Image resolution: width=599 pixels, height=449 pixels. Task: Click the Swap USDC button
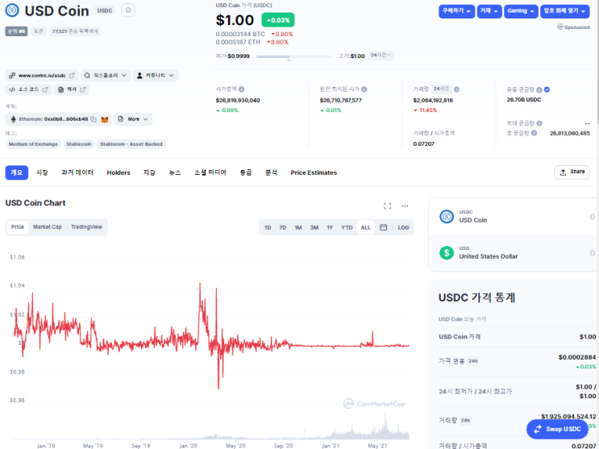coord(557,429)
